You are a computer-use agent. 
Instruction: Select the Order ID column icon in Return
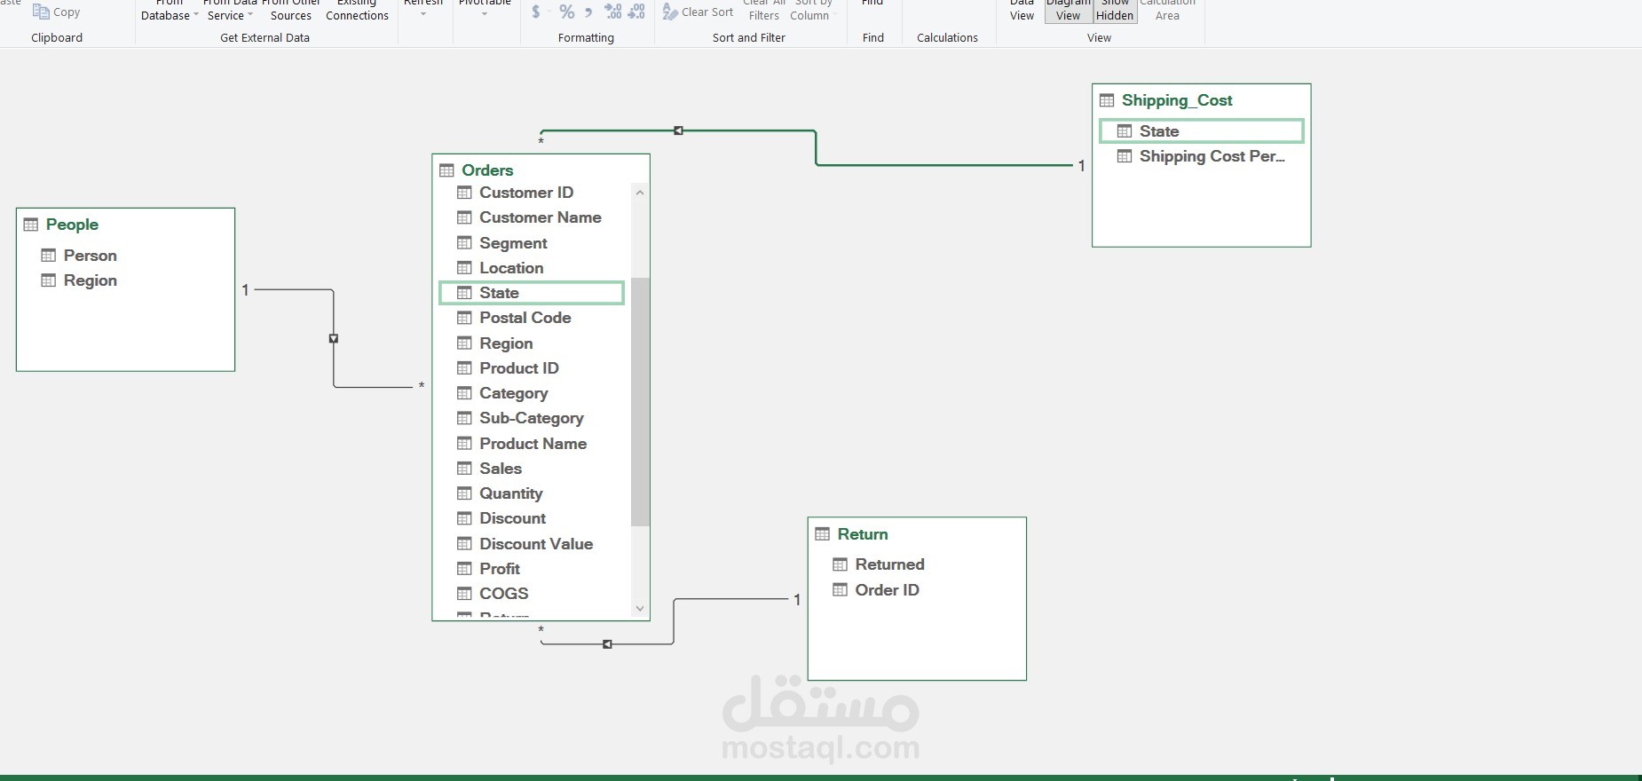click(841, 590)
